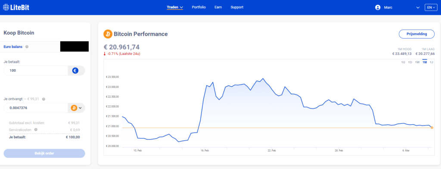441x169 pixels.
Task: Click the 6. Mar axis label
Action: (x=406, y=151)
